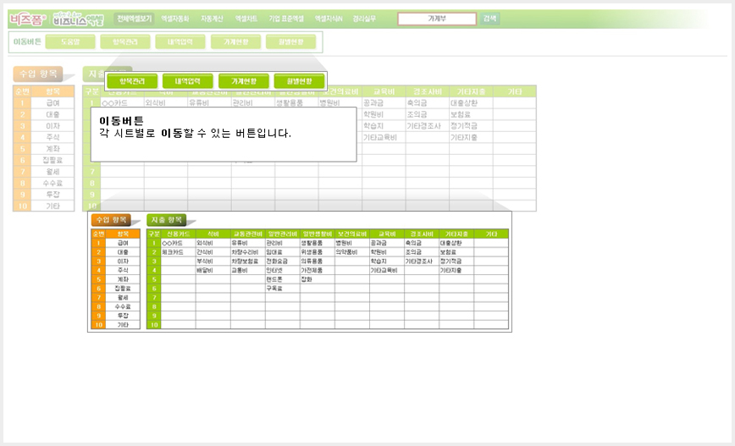
Task: Click the 일반생활비 header in bright table
Action: click(x=317, y=234)
